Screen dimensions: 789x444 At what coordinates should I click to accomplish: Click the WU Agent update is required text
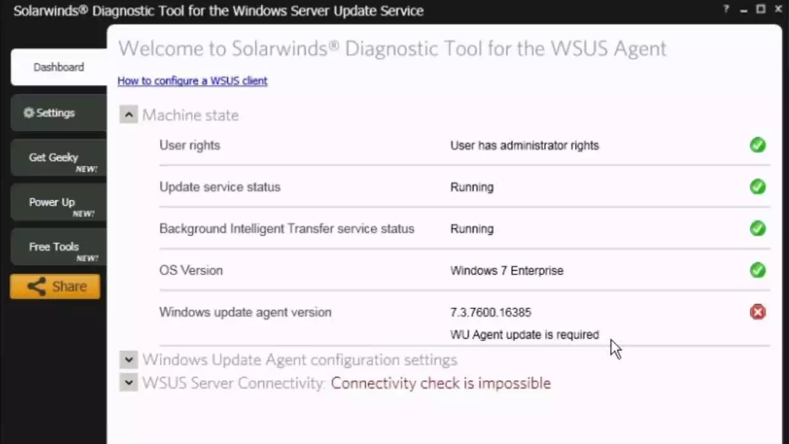525,335
